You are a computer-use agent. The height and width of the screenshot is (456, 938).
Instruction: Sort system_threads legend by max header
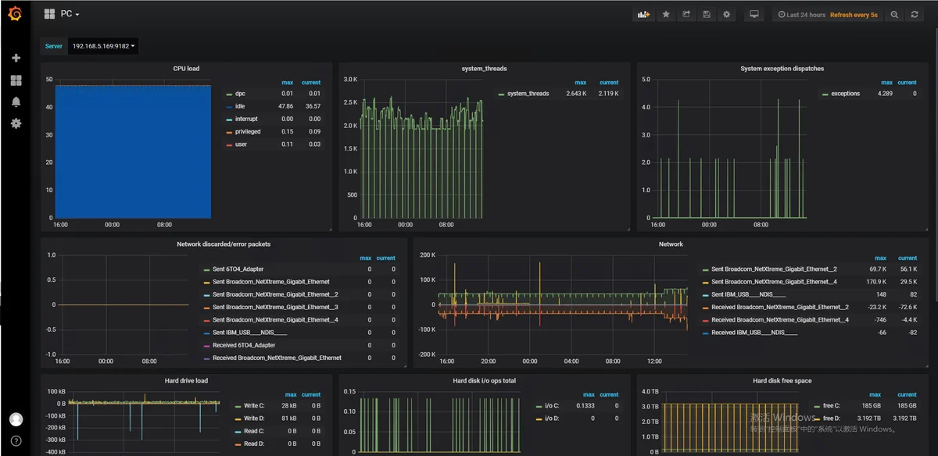click(580, 82)
